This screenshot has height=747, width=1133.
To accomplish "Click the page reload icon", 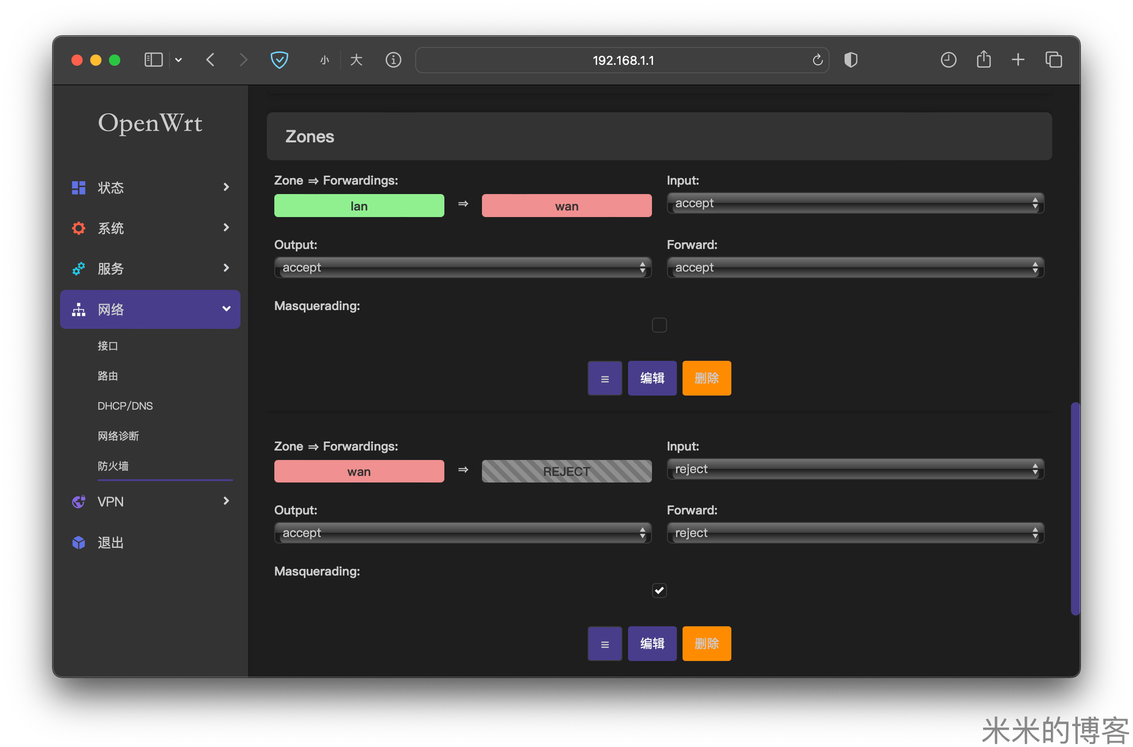I will (x=817, y=60).
